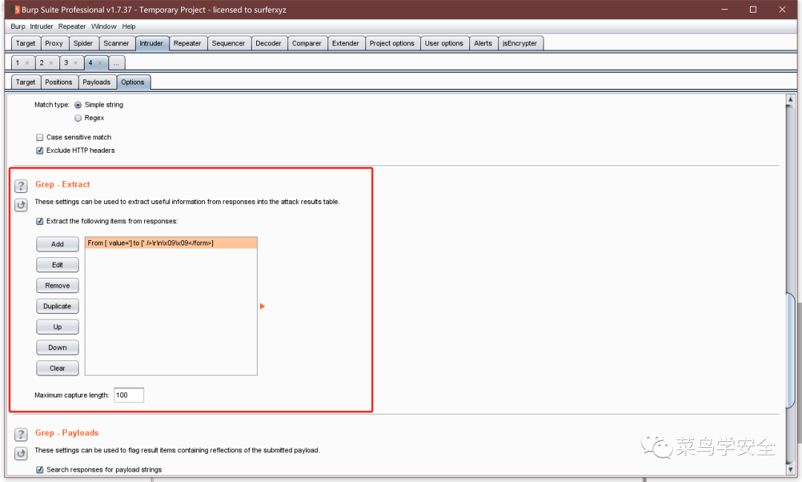Image resolution: width=802 pixels, height=482 pixels.
Task: Click the Add extract item button
Action: coord(57,244)
